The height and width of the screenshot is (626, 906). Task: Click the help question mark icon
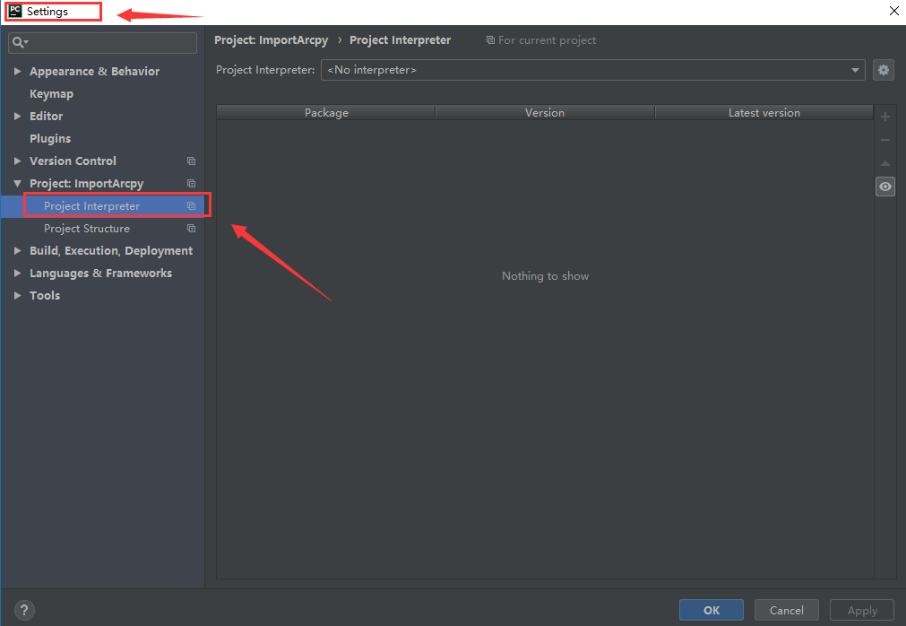[24, 610]
